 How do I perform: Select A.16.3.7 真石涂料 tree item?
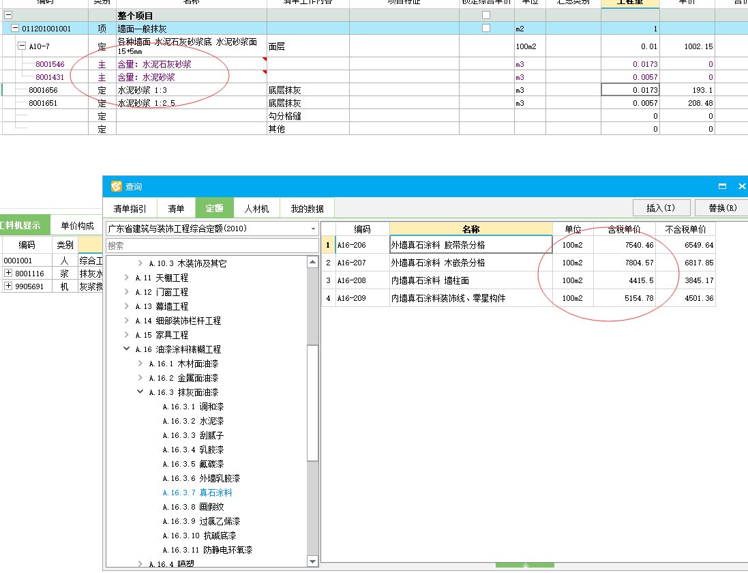pyautogui.click(x=197, y=493)
